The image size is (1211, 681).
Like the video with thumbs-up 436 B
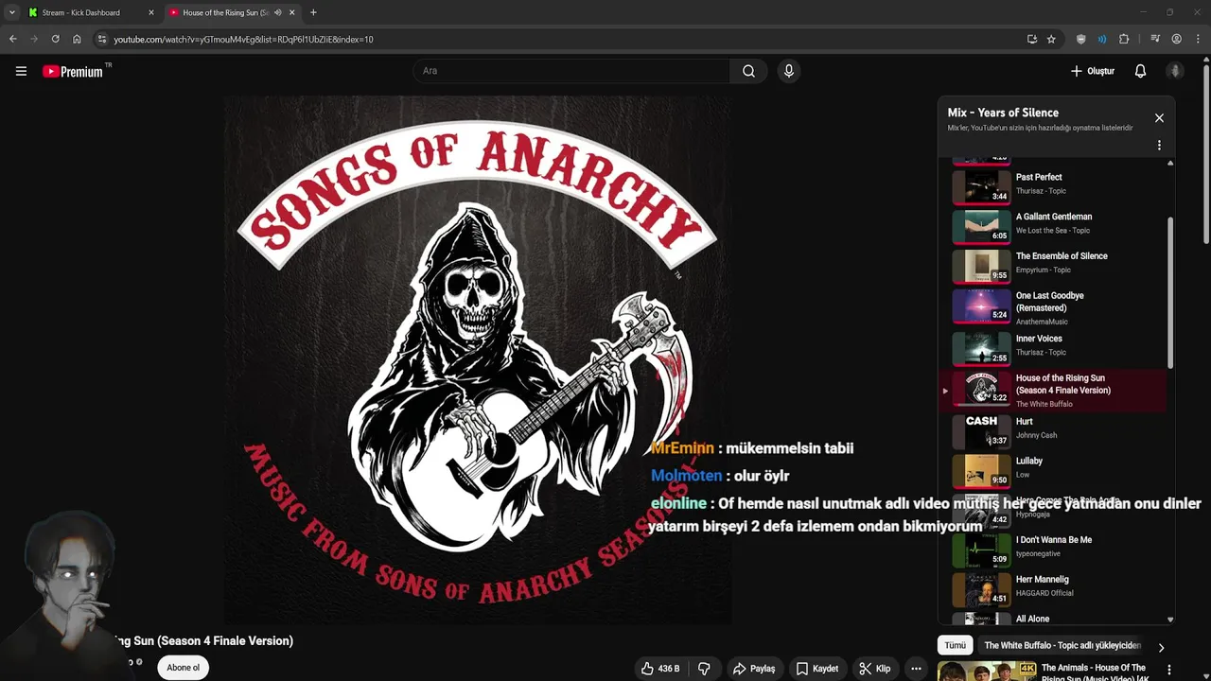tap(660, 669)
